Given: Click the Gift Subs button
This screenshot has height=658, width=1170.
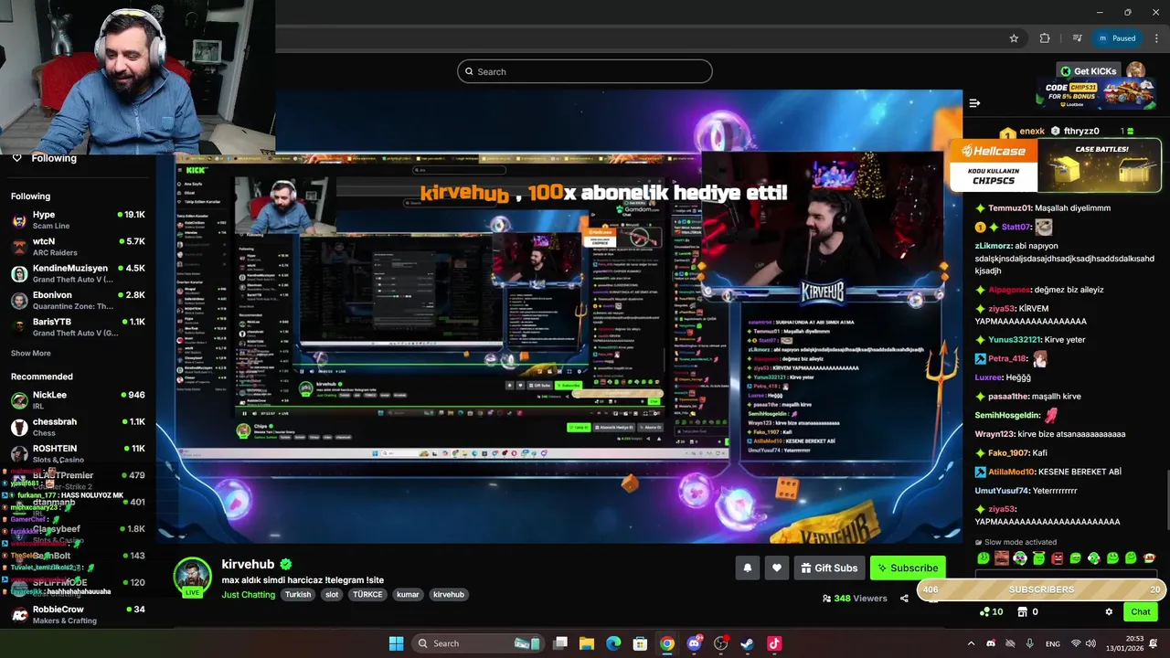Looking at the screenshot, I should coord(829,568).
